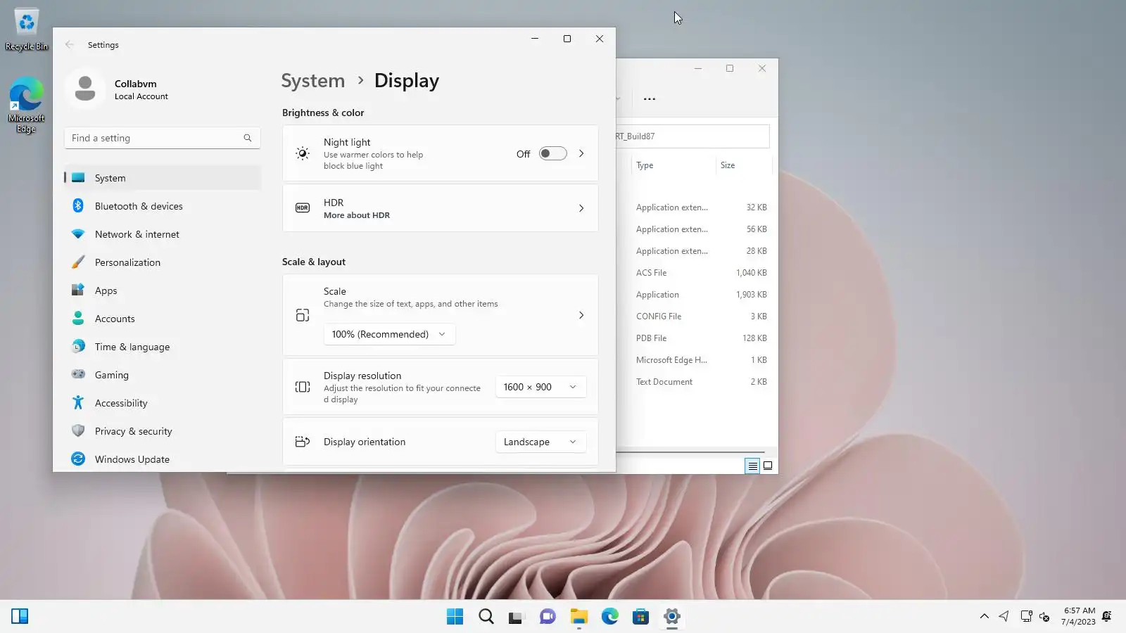This screenshot has height=633, width=1126.
Task: Select the ACS File row in File Explorer
Action: 693,273
